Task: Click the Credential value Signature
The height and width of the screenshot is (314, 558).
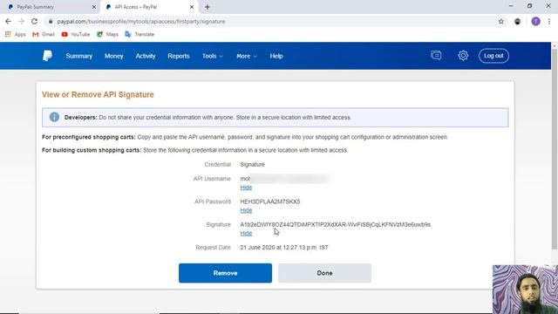Action: coord(252,165)
